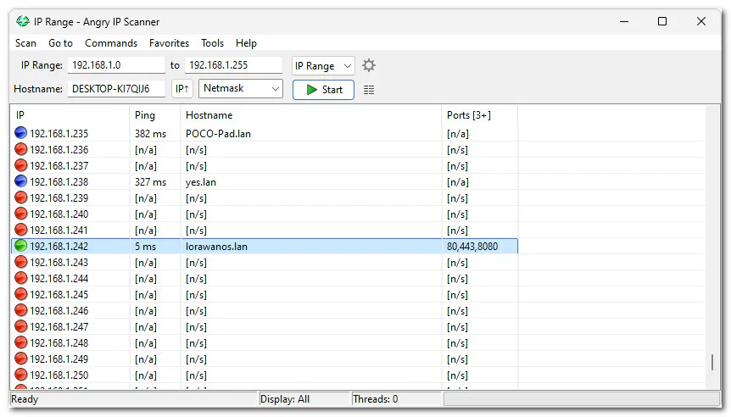
Task: Click the red status icon for 192.168.1.240
Action: [x=20, y=214]
